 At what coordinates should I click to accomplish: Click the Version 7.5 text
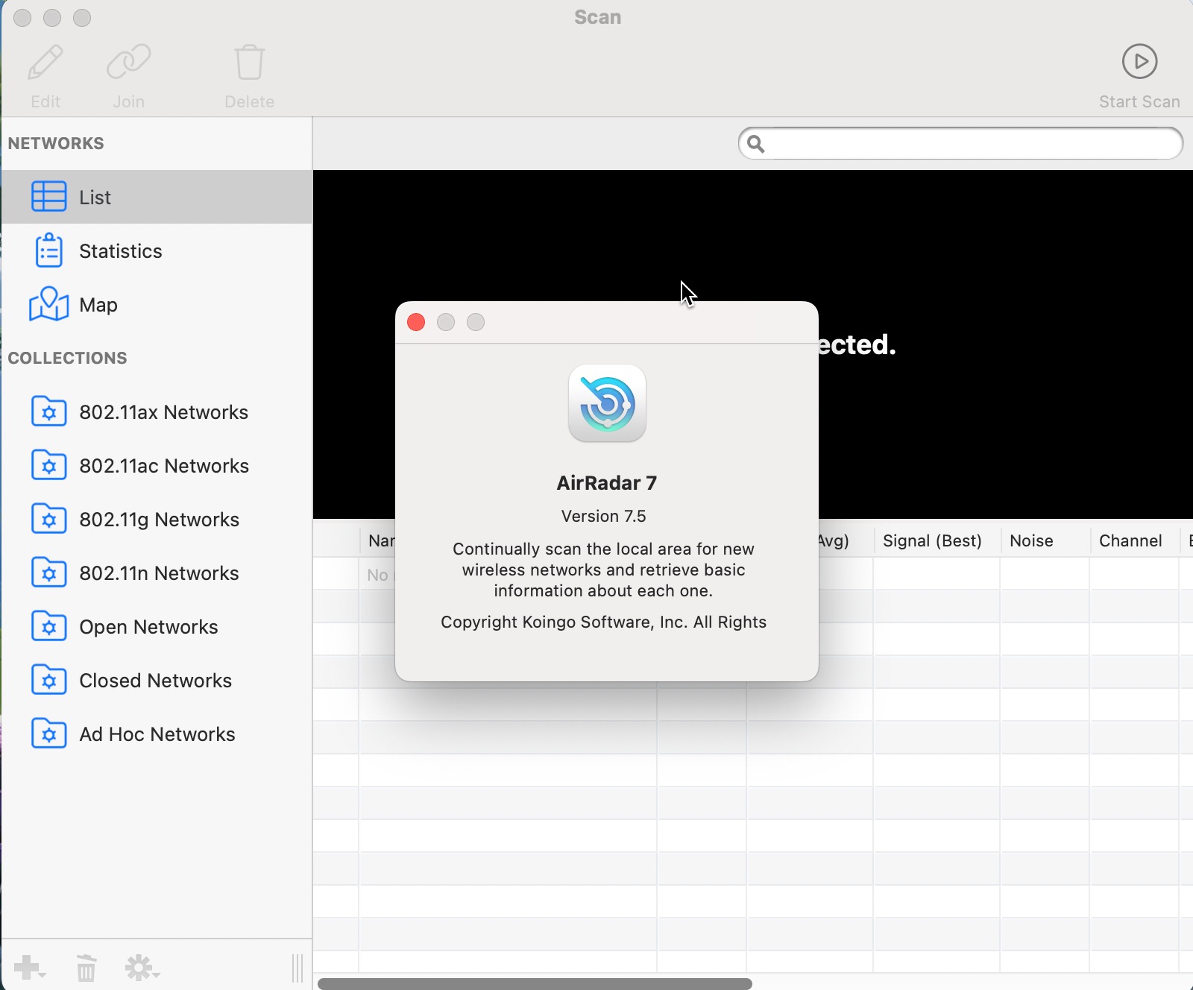pos(604,516)
